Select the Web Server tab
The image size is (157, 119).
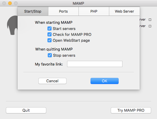124,11
